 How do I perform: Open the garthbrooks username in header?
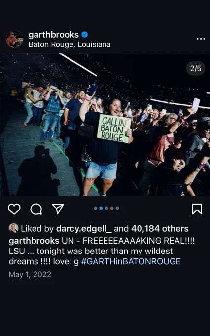click(x=54, y=35)
